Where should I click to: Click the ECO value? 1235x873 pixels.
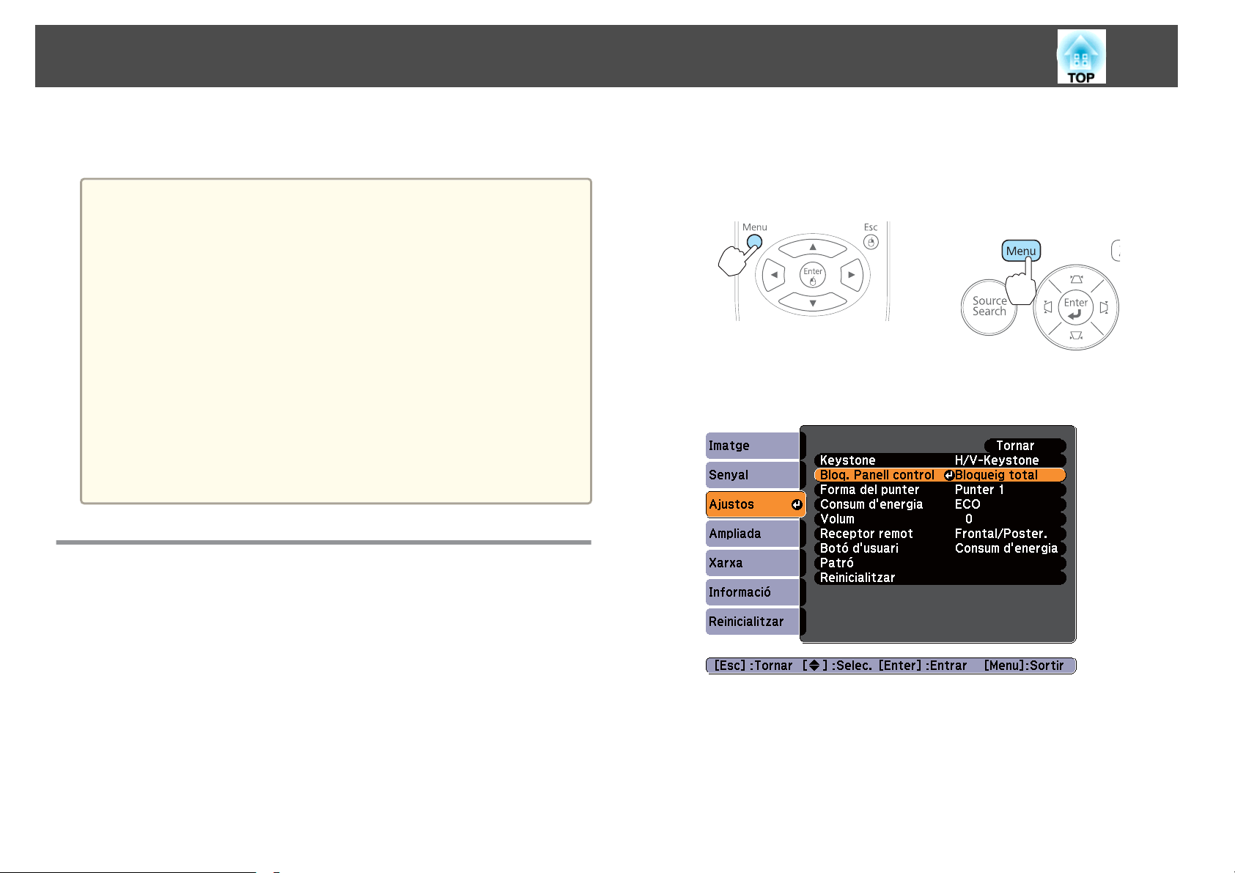point(967,504)
